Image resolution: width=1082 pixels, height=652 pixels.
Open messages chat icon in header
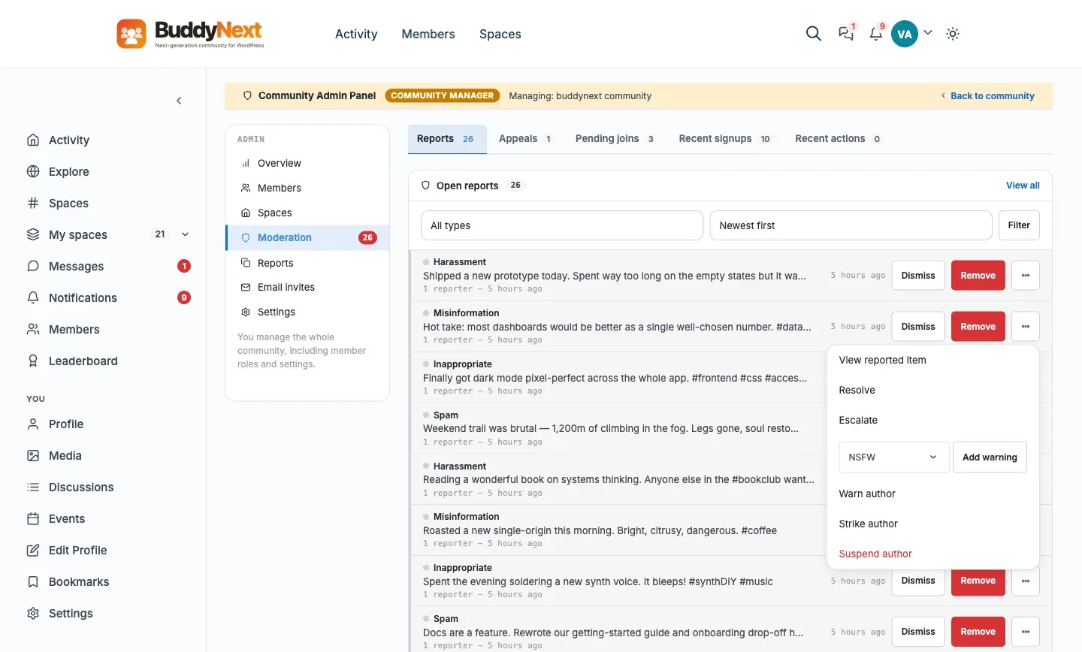(x=846, y=34)
